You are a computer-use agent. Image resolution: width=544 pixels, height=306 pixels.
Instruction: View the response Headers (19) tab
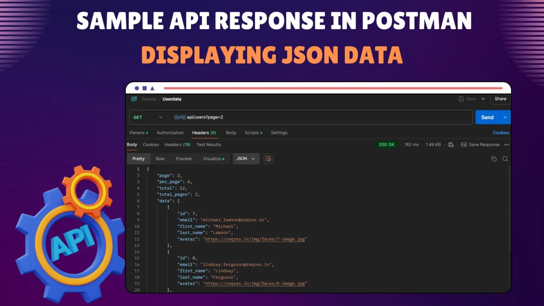(177, 144)
